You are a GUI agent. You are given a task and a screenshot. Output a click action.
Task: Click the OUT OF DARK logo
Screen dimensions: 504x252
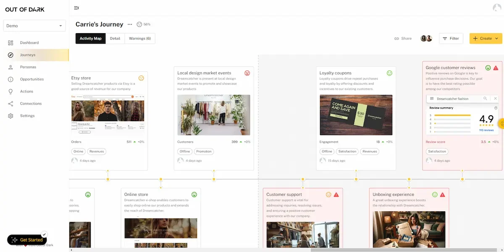pyautogui.click(x=25, y=9)
